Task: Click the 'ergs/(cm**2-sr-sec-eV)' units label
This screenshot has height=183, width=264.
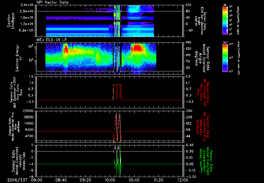Action: click(x=238, y=58)
